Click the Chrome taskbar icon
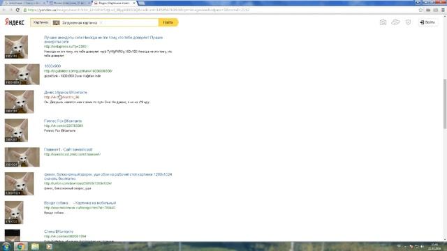This screenshot has height=251, width=447. [x=20, y=246]
